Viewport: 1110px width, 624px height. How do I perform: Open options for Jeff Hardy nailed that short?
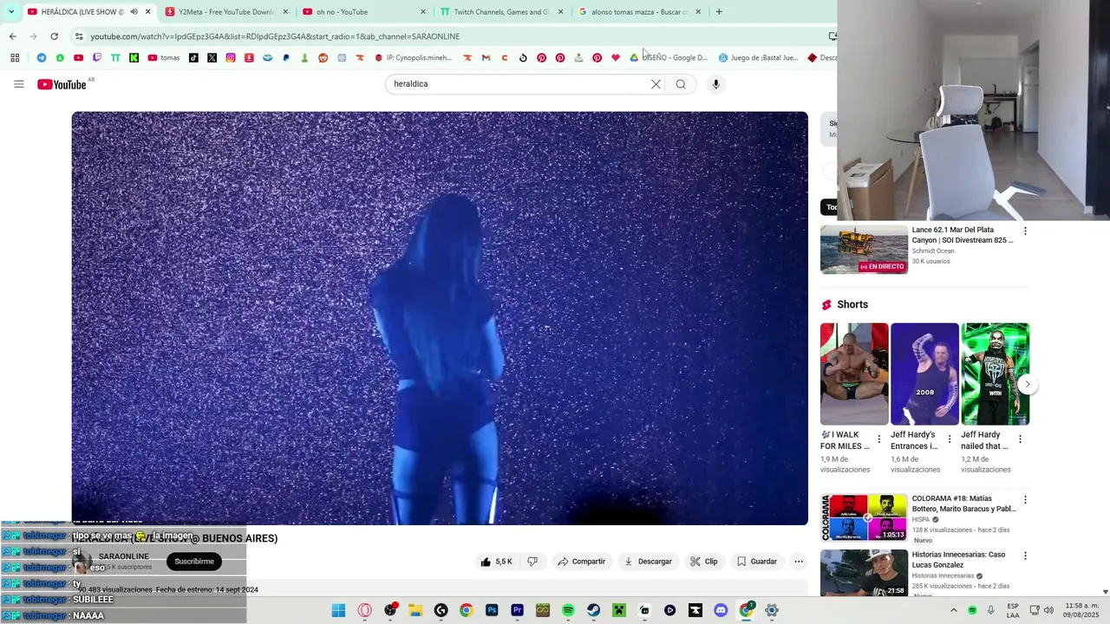(1020, 439)
